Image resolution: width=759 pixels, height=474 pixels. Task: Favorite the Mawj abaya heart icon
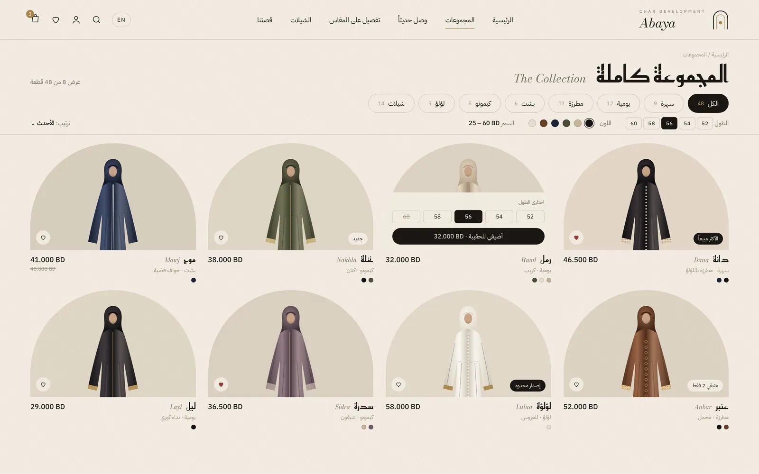(43, 237)
